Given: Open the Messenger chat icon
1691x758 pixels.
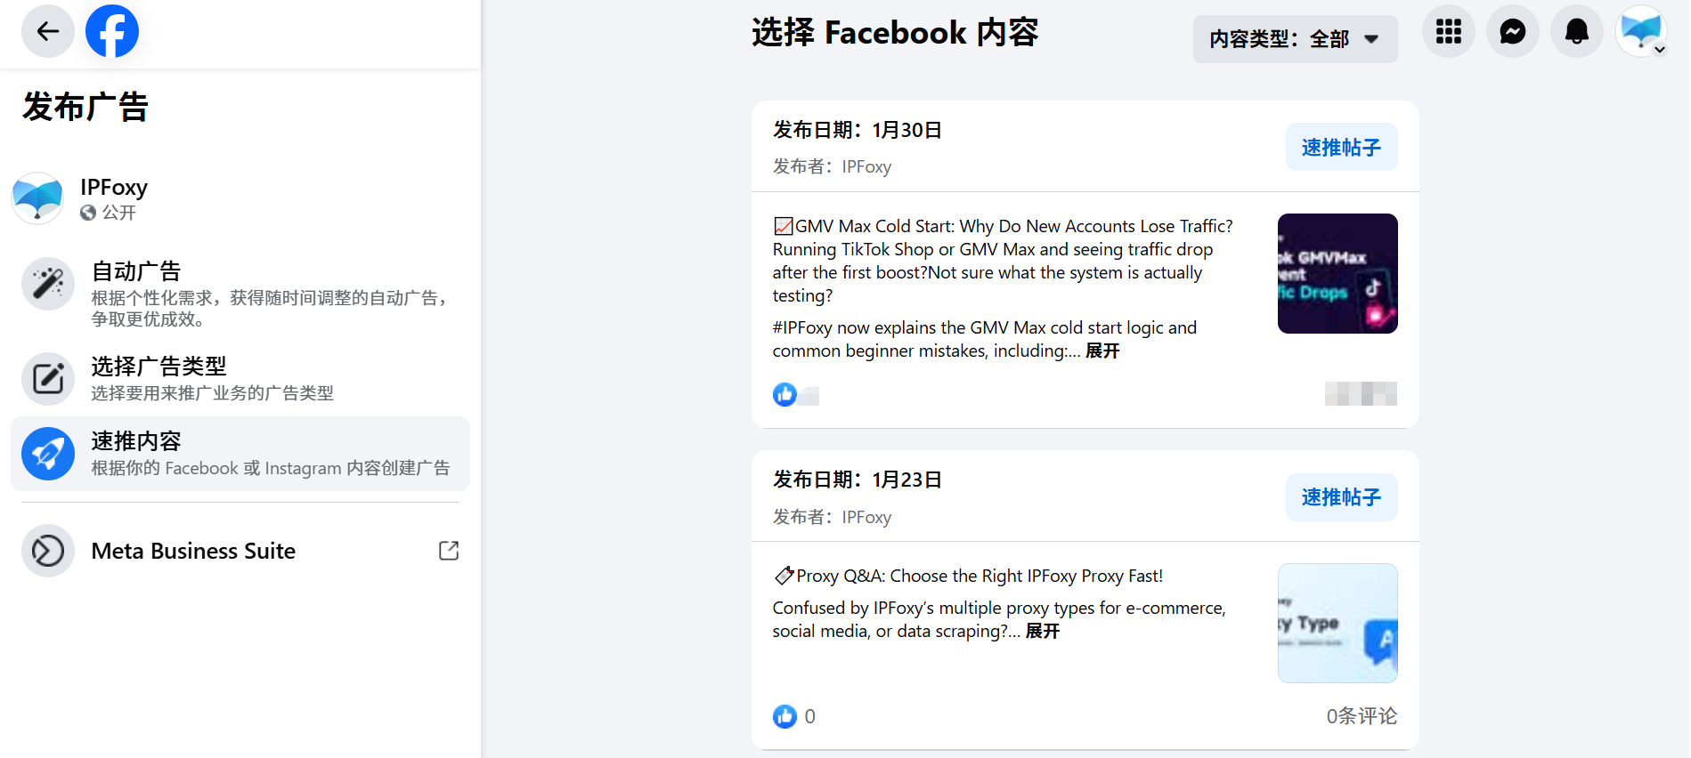Looking at the screenshot, I should (x=1512, y=32).
